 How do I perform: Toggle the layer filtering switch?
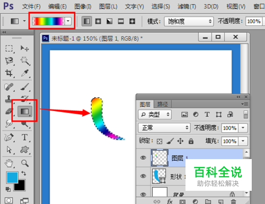245,115
